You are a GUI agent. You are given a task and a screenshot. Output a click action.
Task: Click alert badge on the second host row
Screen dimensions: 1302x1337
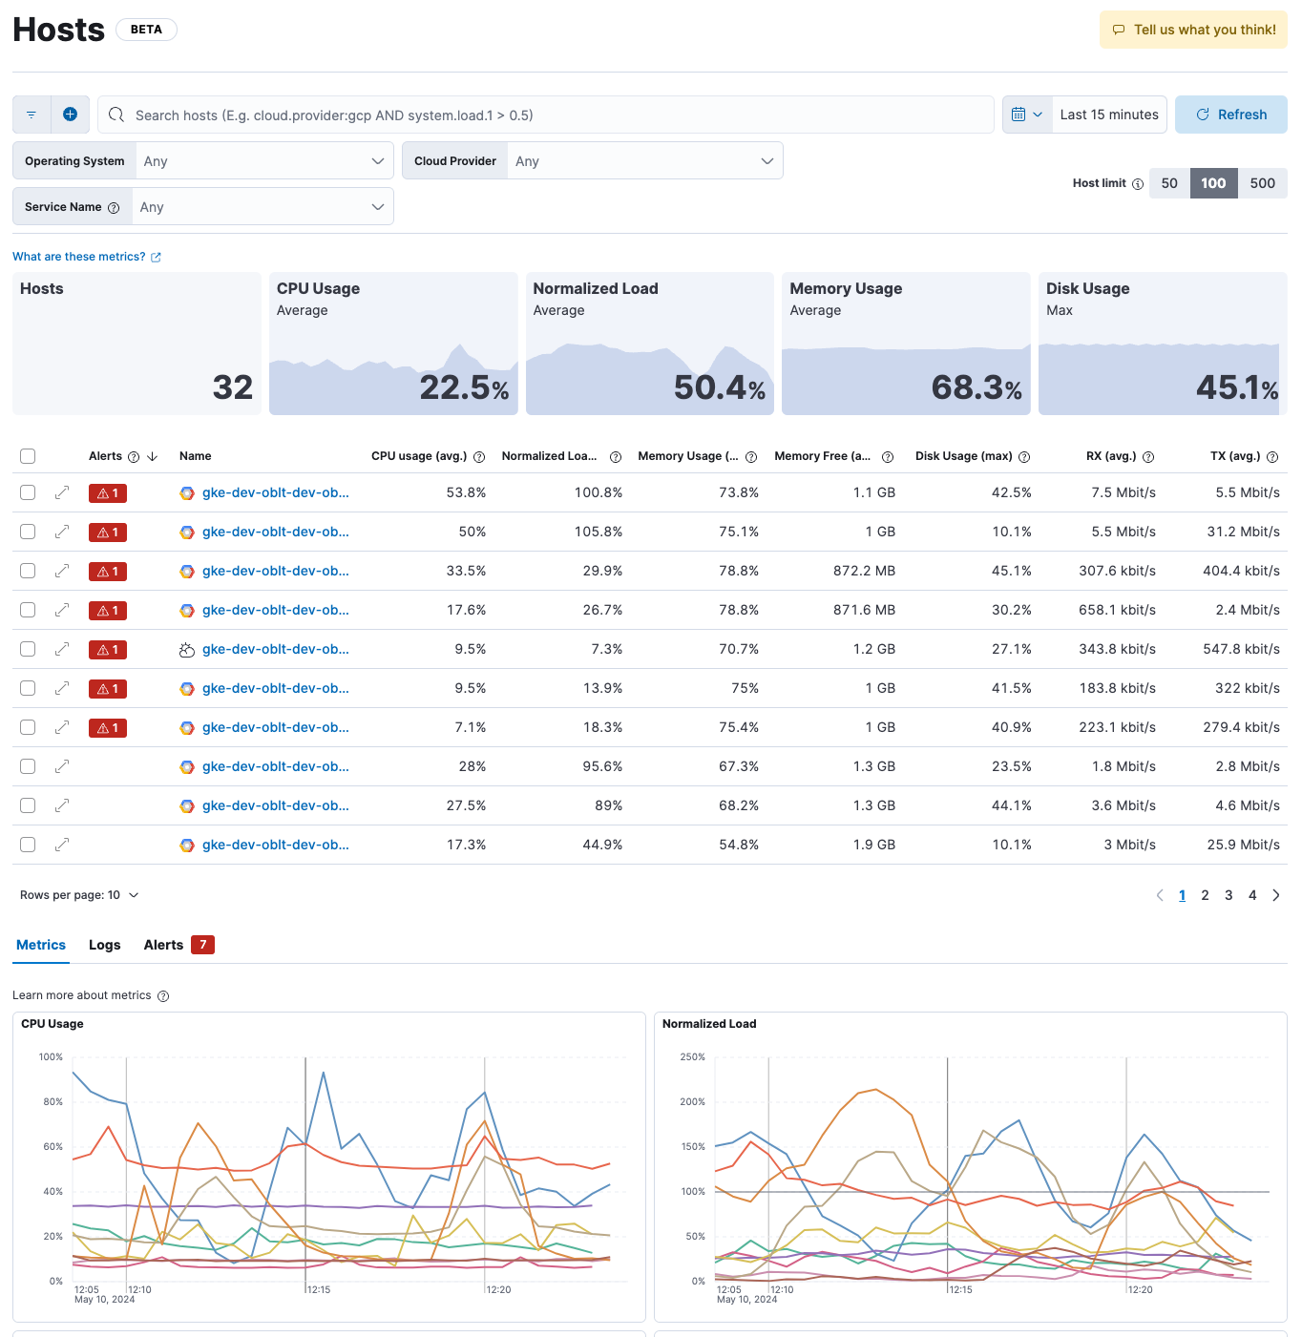click(x=108, y=533)
